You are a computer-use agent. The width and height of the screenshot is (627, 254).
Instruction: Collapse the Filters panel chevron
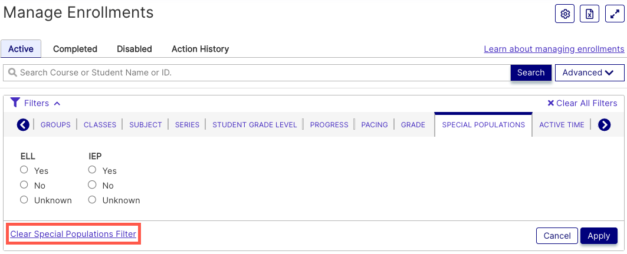(x=57, y=104)
